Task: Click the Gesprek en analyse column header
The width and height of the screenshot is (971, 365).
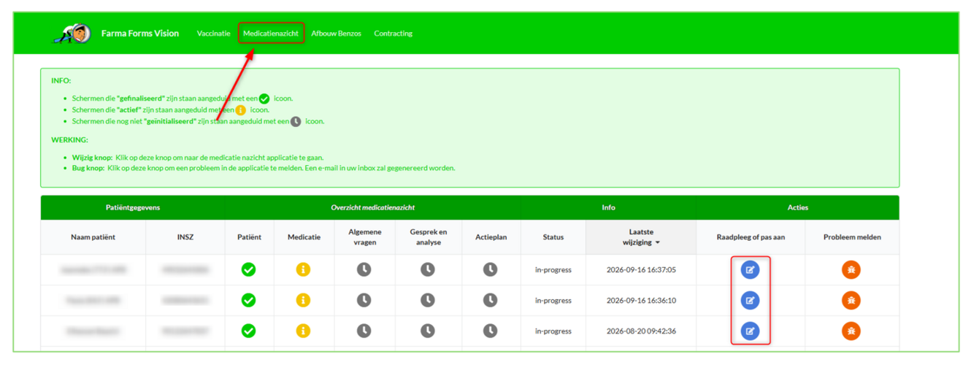Action: [x=428, y=237]
